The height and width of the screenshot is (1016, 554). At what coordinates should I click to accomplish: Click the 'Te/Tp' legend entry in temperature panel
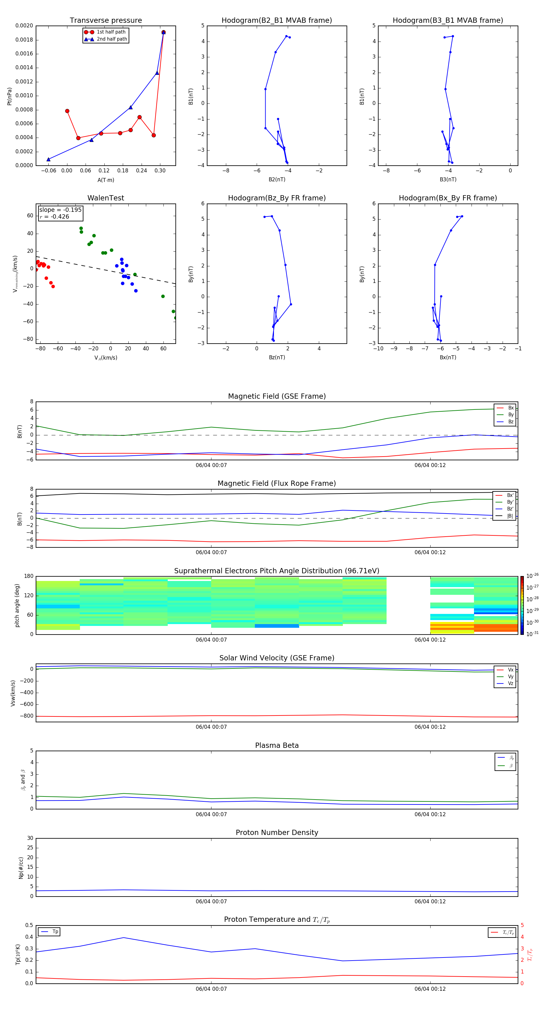click(502, 932)
